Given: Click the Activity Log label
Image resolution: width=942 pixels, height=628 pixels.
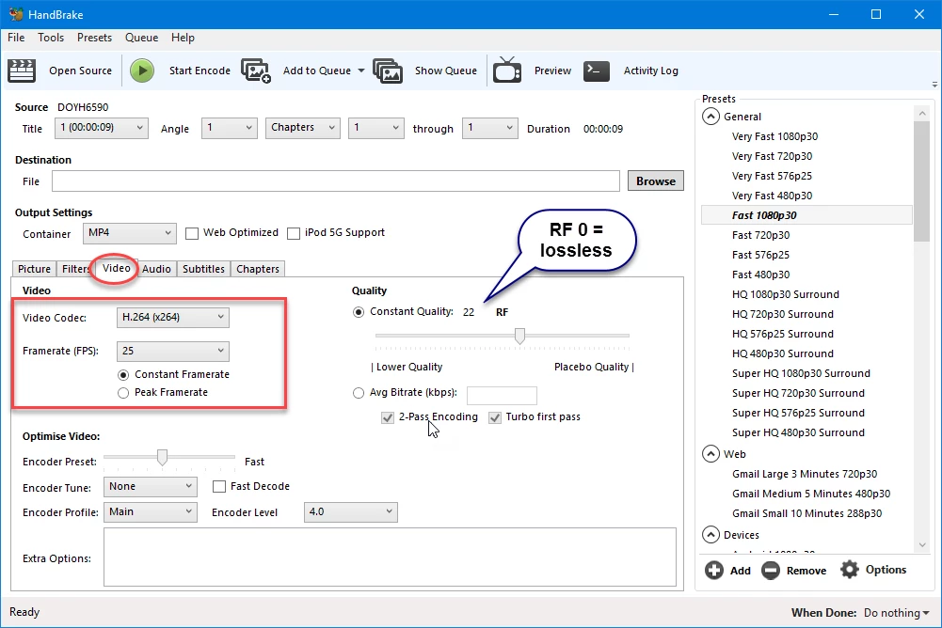Looking at the screenshot, I should coord(650,71).
